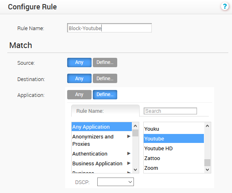This screenshot has width=232, height=193.
Task: Click the Rule Name tab header
Action: click(105, 111)
